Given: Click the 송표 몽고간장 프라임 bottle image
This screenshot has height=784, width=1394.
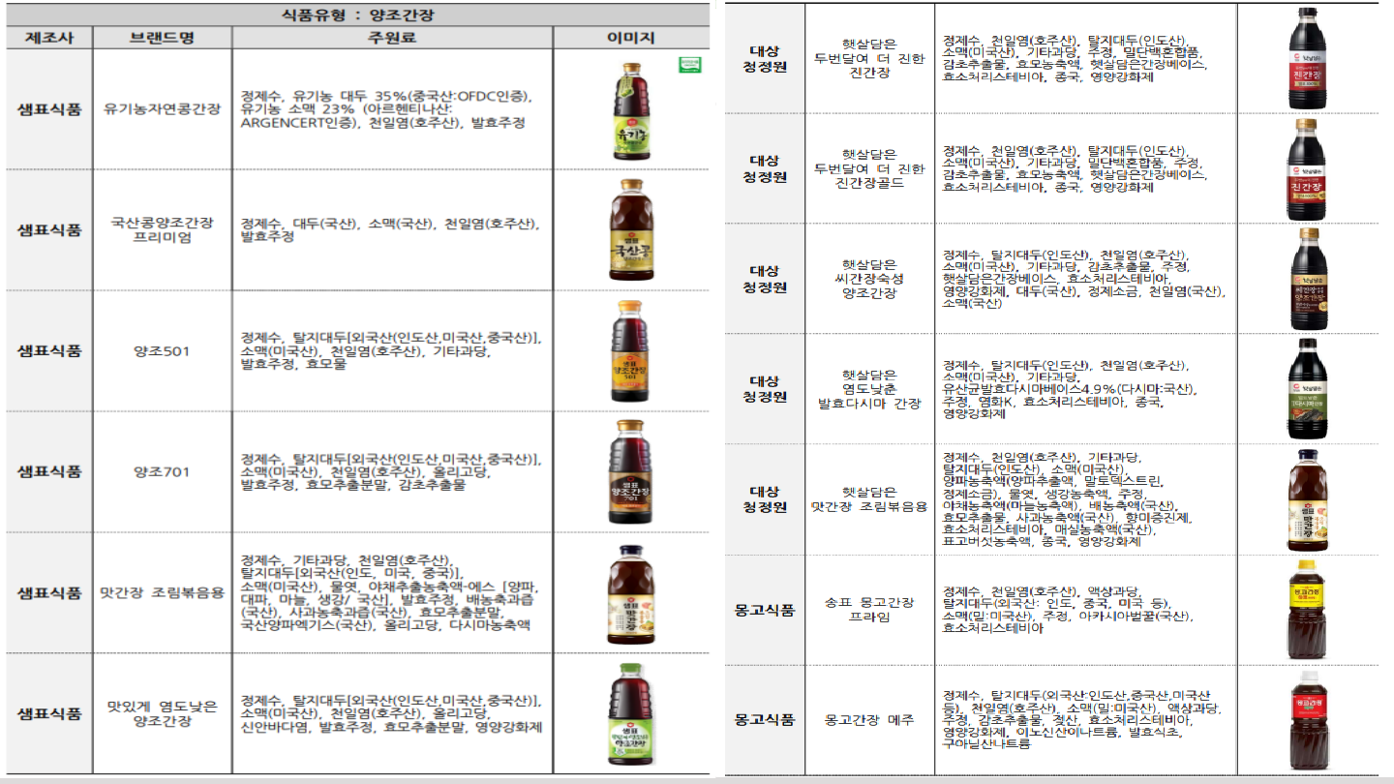Looking at the screenshot, I should pyautogui.click(x=1307, y=610).
